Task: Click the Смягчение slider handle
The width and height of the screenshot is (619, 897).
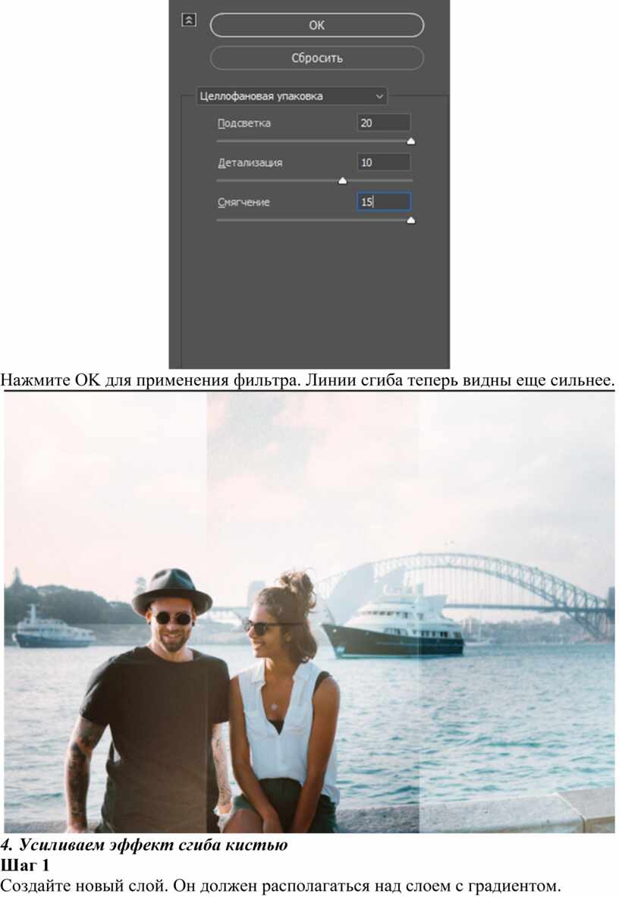Action: pos(410,220)
